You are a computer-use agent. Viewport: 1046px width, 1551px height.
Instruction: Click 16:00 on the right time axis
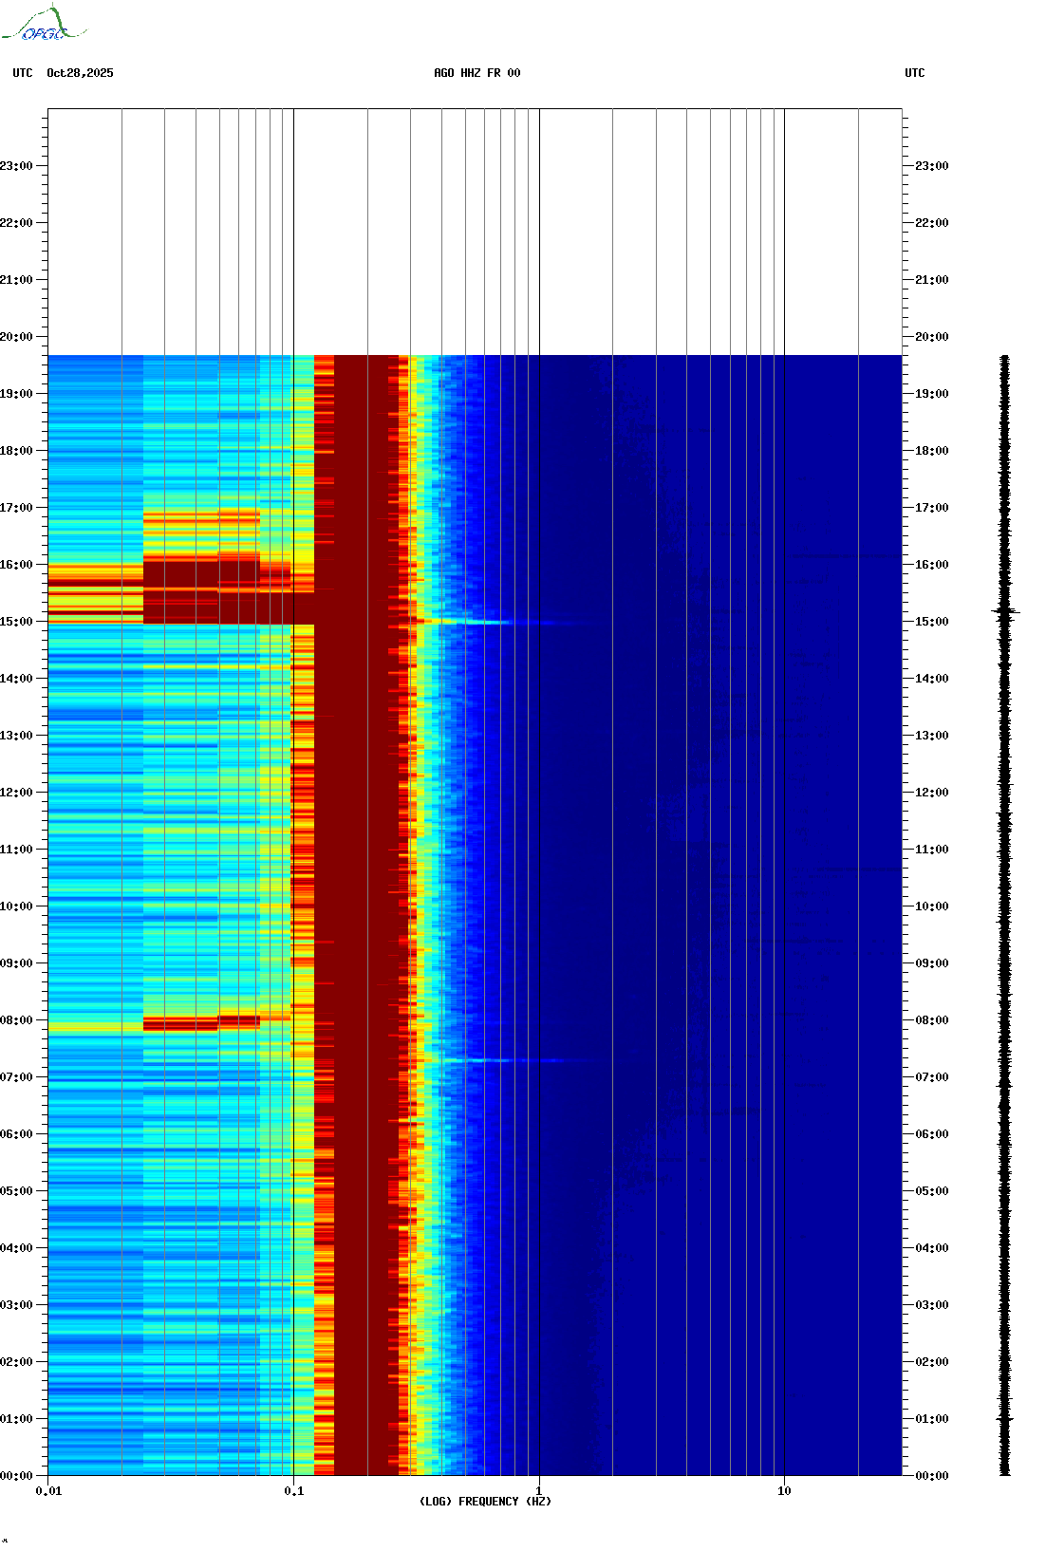tap(932, 565)
